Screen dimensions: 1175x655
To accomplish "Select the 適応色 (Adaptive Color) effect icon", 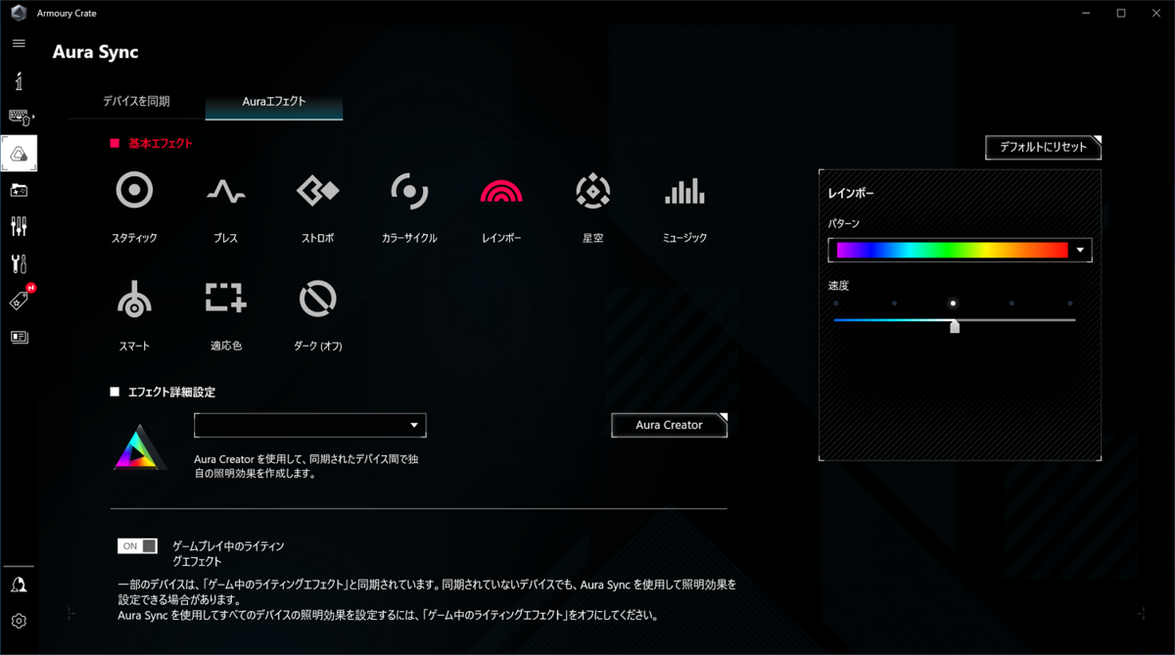I will [x=226, y=299].
